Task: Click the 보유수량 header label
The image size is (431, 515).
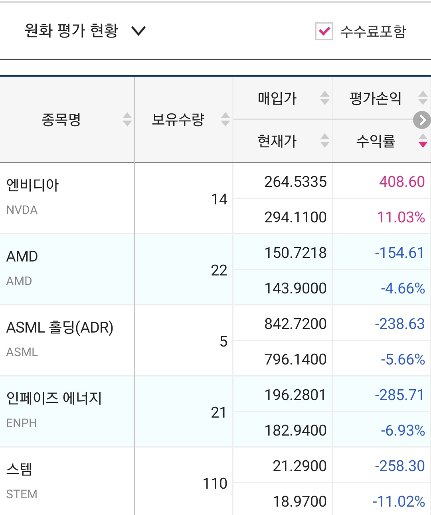Action: tap(178, 119)
